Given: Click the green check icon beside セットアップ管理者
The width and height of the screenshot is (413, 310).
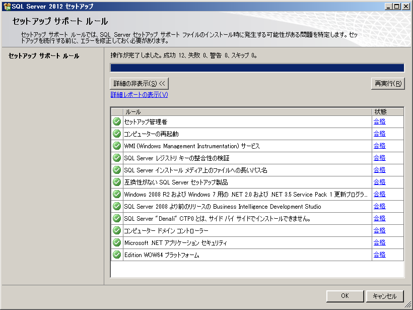Looking at the screenshot, I should tap(117, 121).
